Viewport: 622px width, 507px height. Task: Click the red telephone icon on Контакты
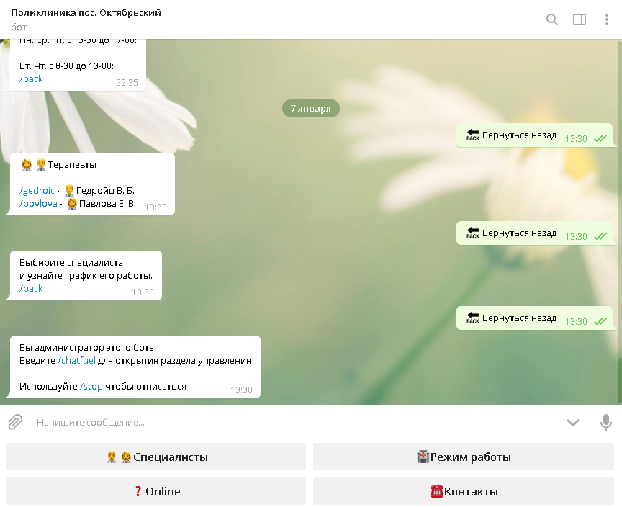[436, 491]
